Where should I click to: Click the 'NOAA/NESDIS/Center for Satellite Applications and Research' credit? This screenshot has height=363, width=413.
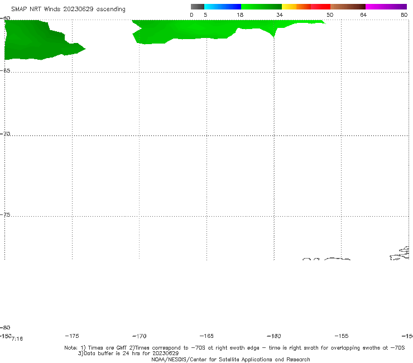click(x=230, y=360)
